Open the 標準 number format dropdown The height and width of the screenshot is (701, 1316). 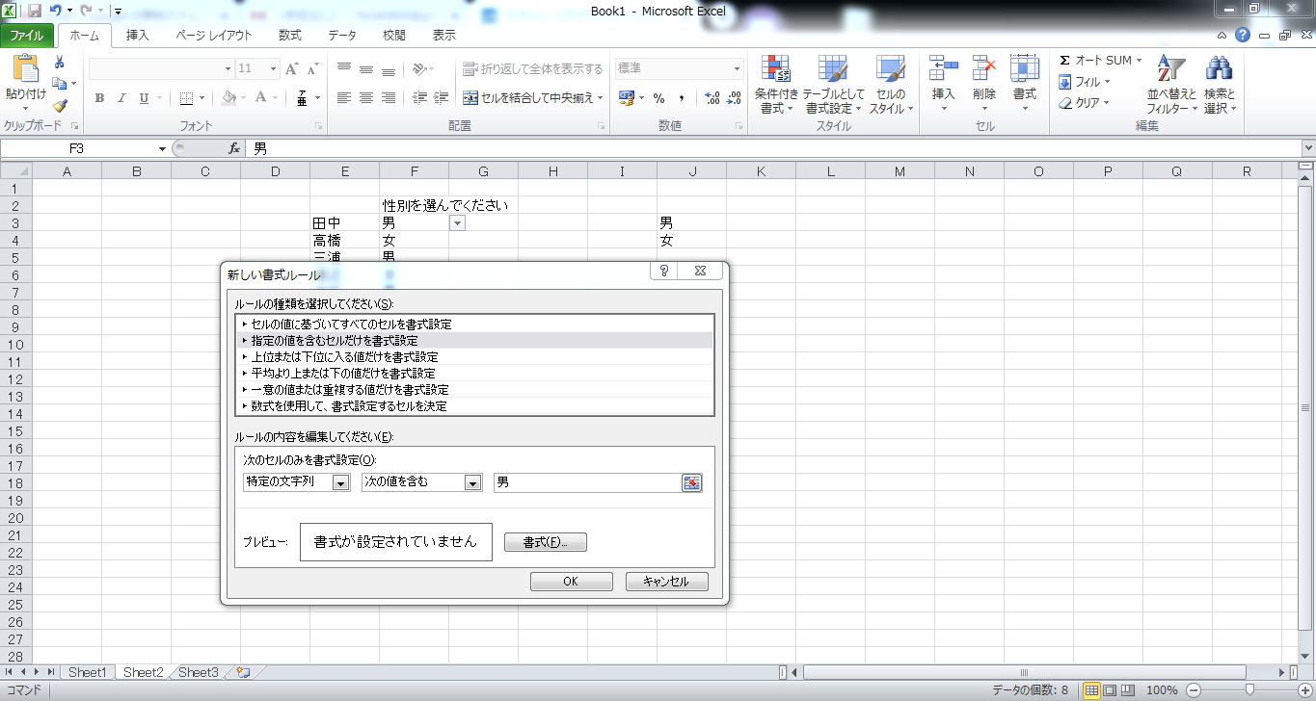(x=738, y=69)
